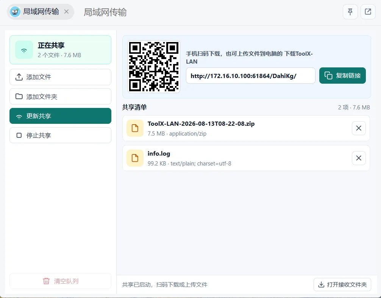Click the file icon of the ToolX-LAN zip
This screenshot has width=381, height=298.
tap(135, 128)
